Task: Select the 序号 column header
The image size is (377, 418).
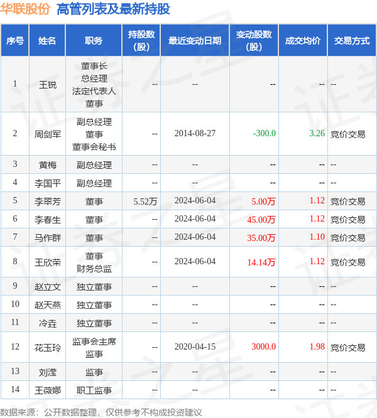Action: pyautogui.click(x=15, y=41)
